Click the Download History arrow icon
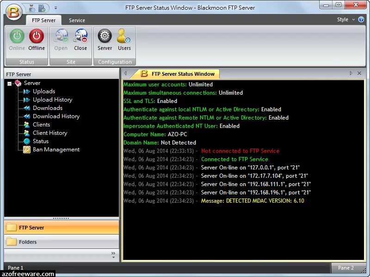Viewport: 370px width, 277px height. [x=27, y=116]
